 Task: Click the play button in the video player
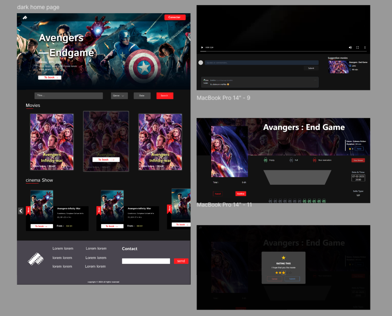pos(202,47)
